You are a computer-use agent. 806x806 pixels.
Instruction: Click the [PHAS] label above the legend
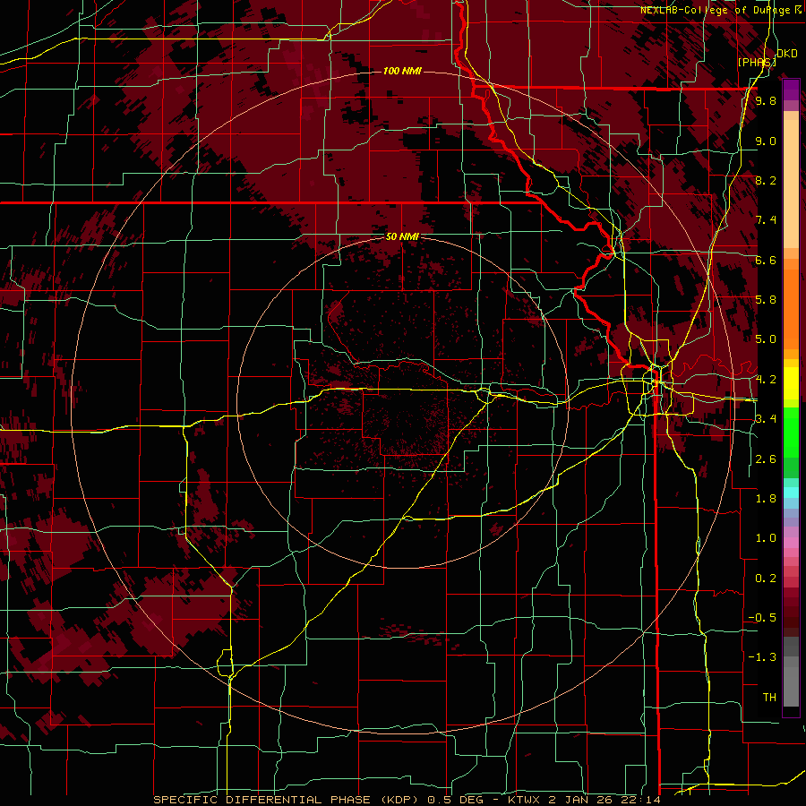pyautogui.click(x=757, y=62)
